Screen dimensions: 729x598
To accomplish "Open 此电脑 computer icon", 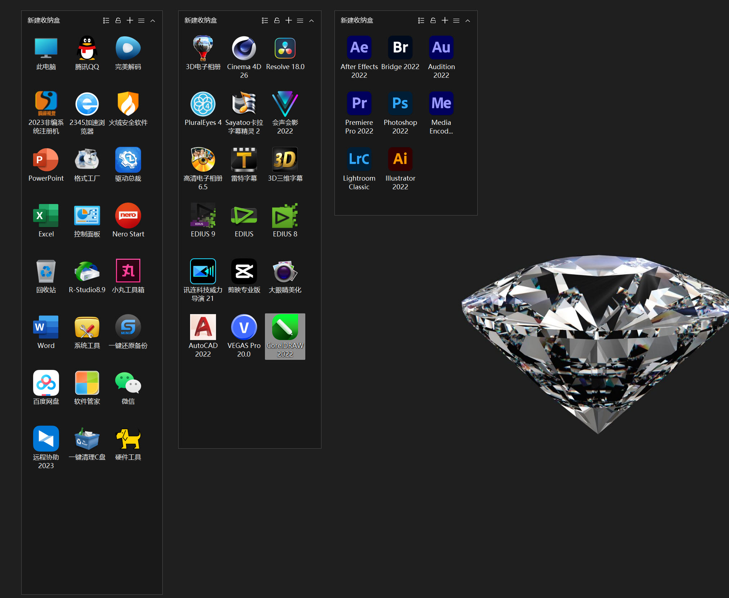I will pos(46,48).
